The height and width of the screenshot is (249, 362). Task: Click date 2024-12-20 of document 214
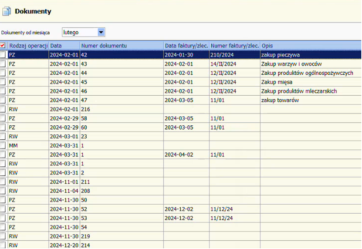[64, 245]
